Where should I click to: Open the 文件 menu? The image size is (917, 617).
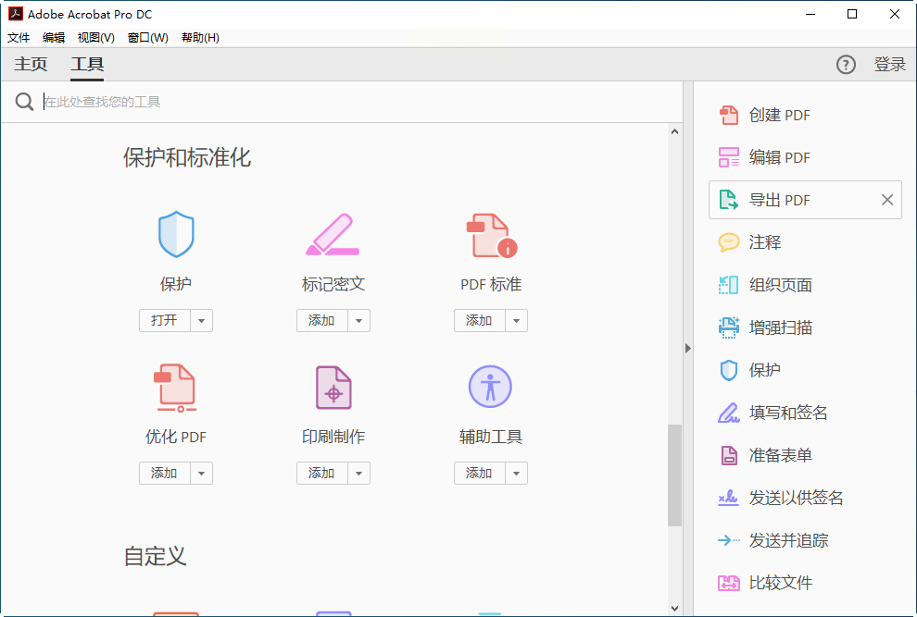[x=19, y=37]
